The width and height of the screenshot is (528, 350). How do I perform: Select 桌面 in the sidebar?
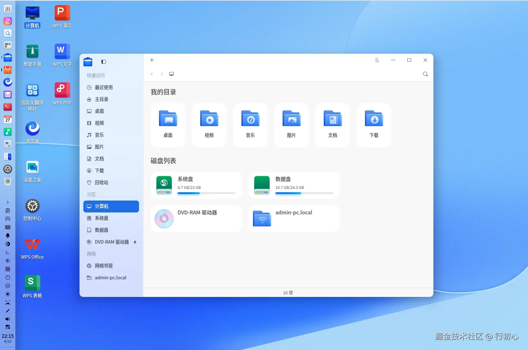pyautogui.click(x=111, y=111)
